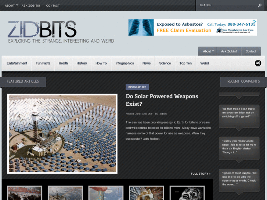The image size is (267, 200).
Task: Select the Infographics category in nav bar
Action: pyautogui.click(x=125, y=63)
